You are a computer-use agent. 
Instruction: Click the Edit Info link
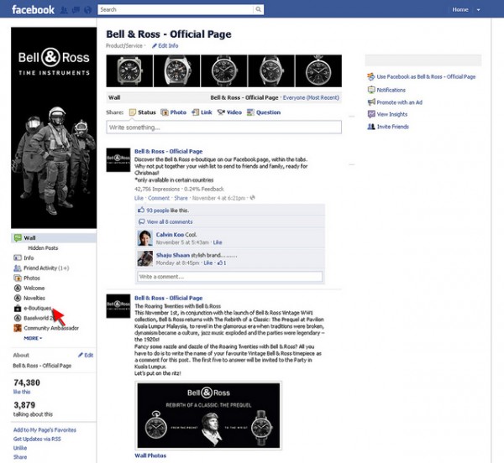coord(165,45)
